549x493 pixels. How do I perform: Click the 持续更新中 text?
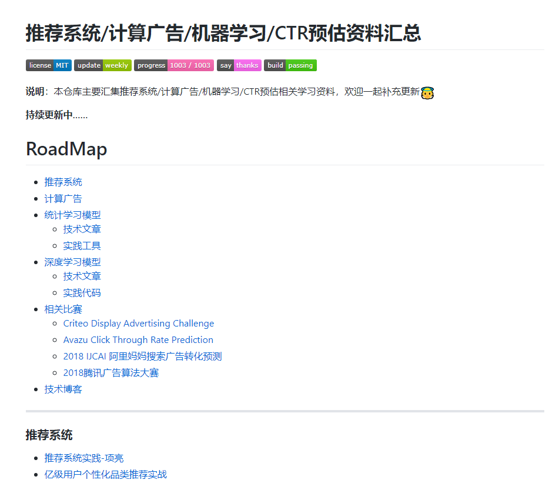tap(56, 115)
